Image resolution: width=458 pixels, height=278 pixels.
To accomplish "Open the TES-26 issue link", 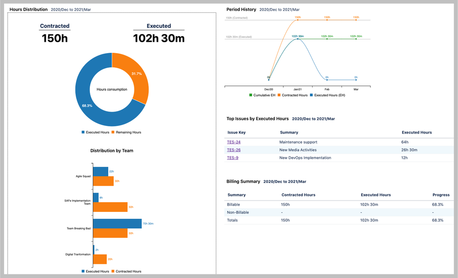I will (234, 150).
